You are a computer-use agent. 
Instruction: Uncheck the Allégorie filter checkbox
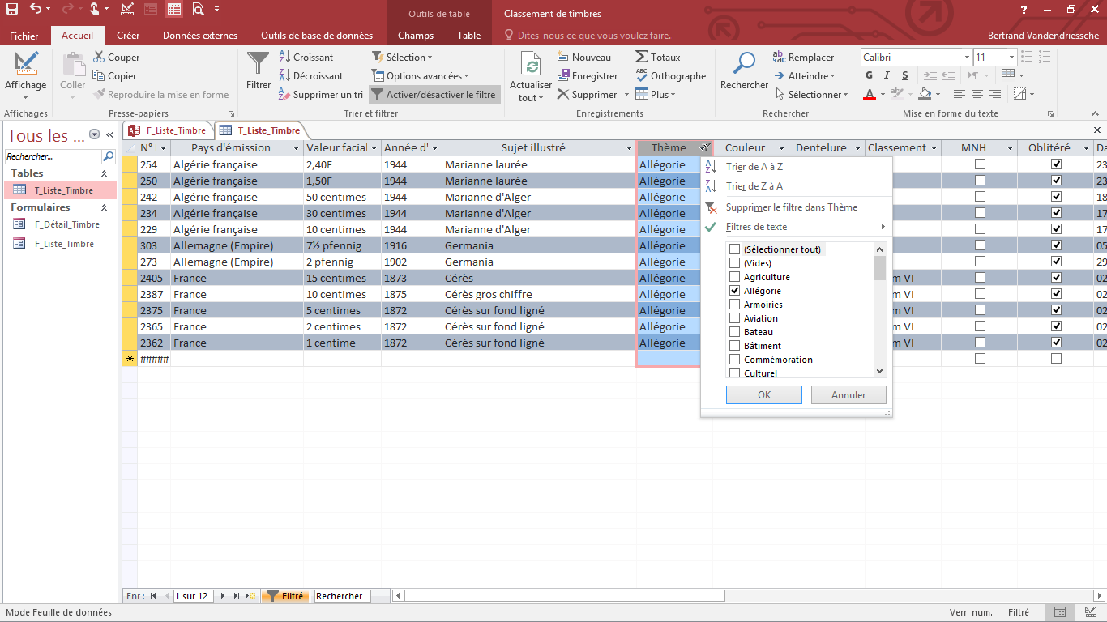pyautogui.click(x=734, y=291)
